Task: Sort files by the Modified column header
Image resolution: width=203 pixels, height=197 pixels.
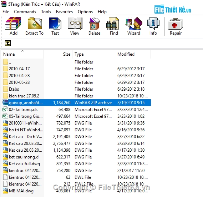Action: point(133,54)
